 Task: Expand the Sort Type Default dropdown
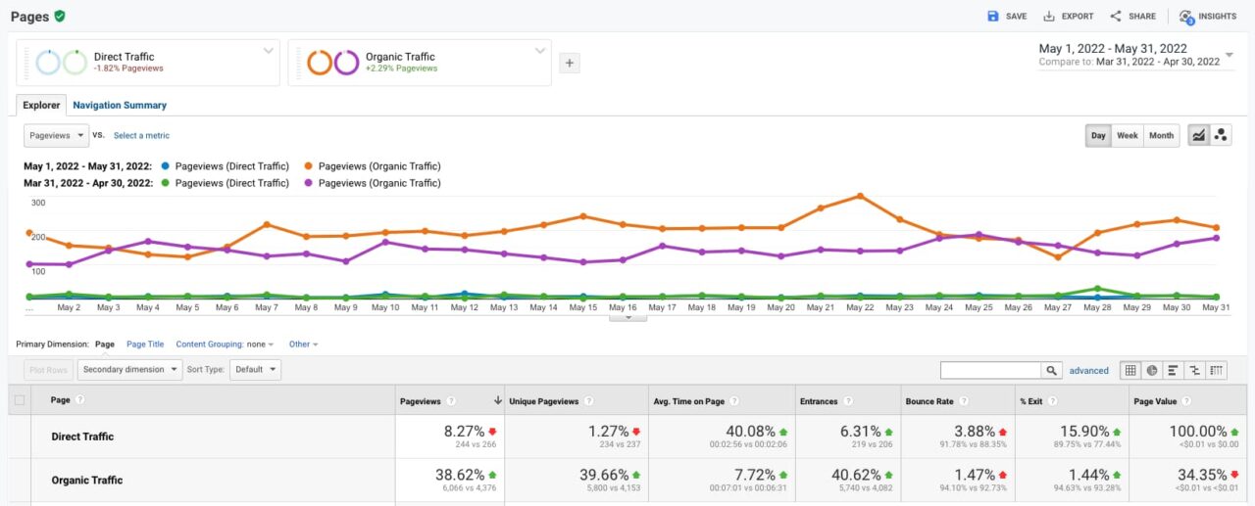257,370
